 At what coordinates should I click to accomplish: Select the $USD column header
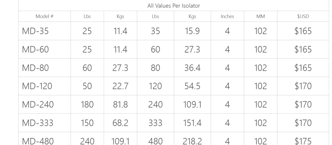(303, 17)
